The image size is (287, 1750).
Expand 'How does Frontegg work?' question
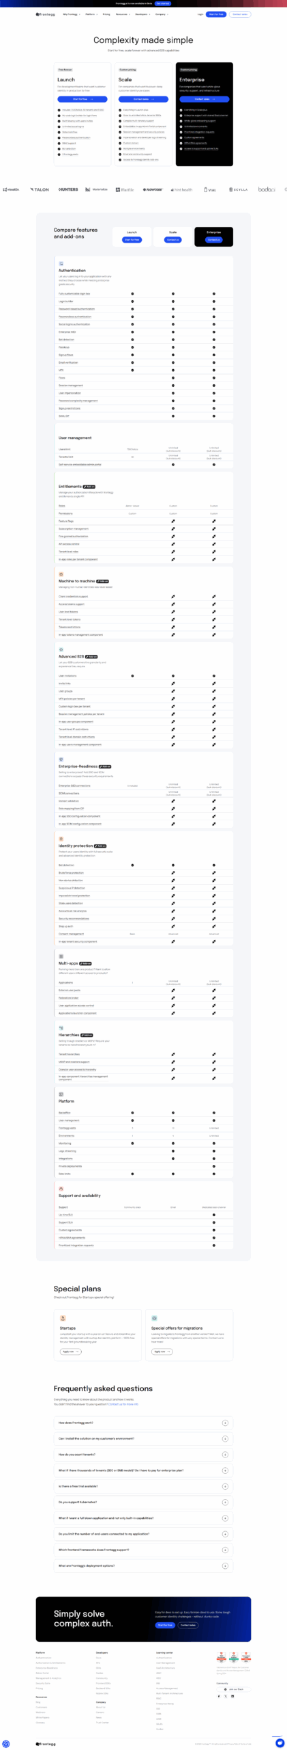[143, 1423]
